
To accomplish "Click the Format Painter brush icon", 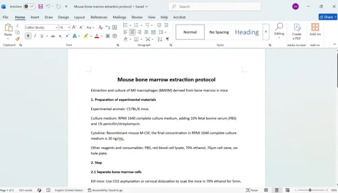I will 17,39.
